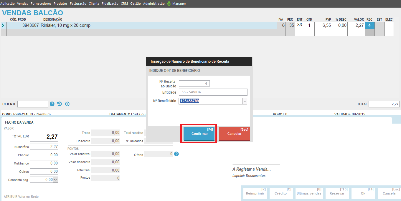The height and width of the screenshot is (201, 401).
Task: Expand the Nº Beneficiário dropdown arrow
Action: coord(245,101)
